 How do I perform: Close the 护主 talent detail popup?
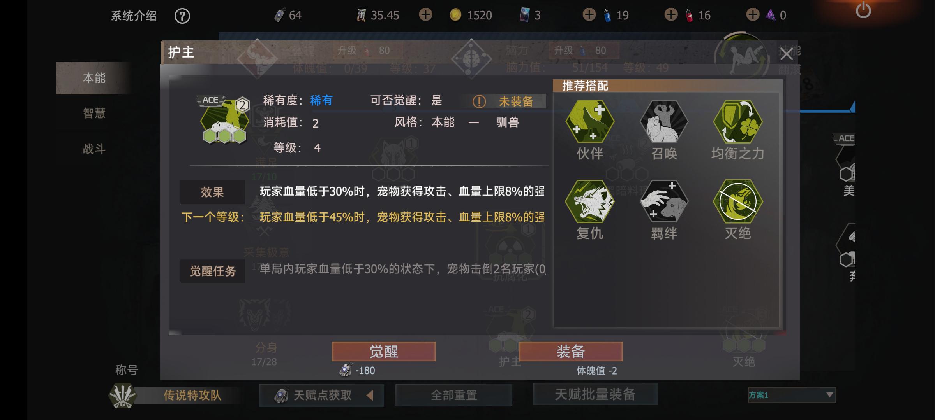pyautogui.click(x=786, y=54)
